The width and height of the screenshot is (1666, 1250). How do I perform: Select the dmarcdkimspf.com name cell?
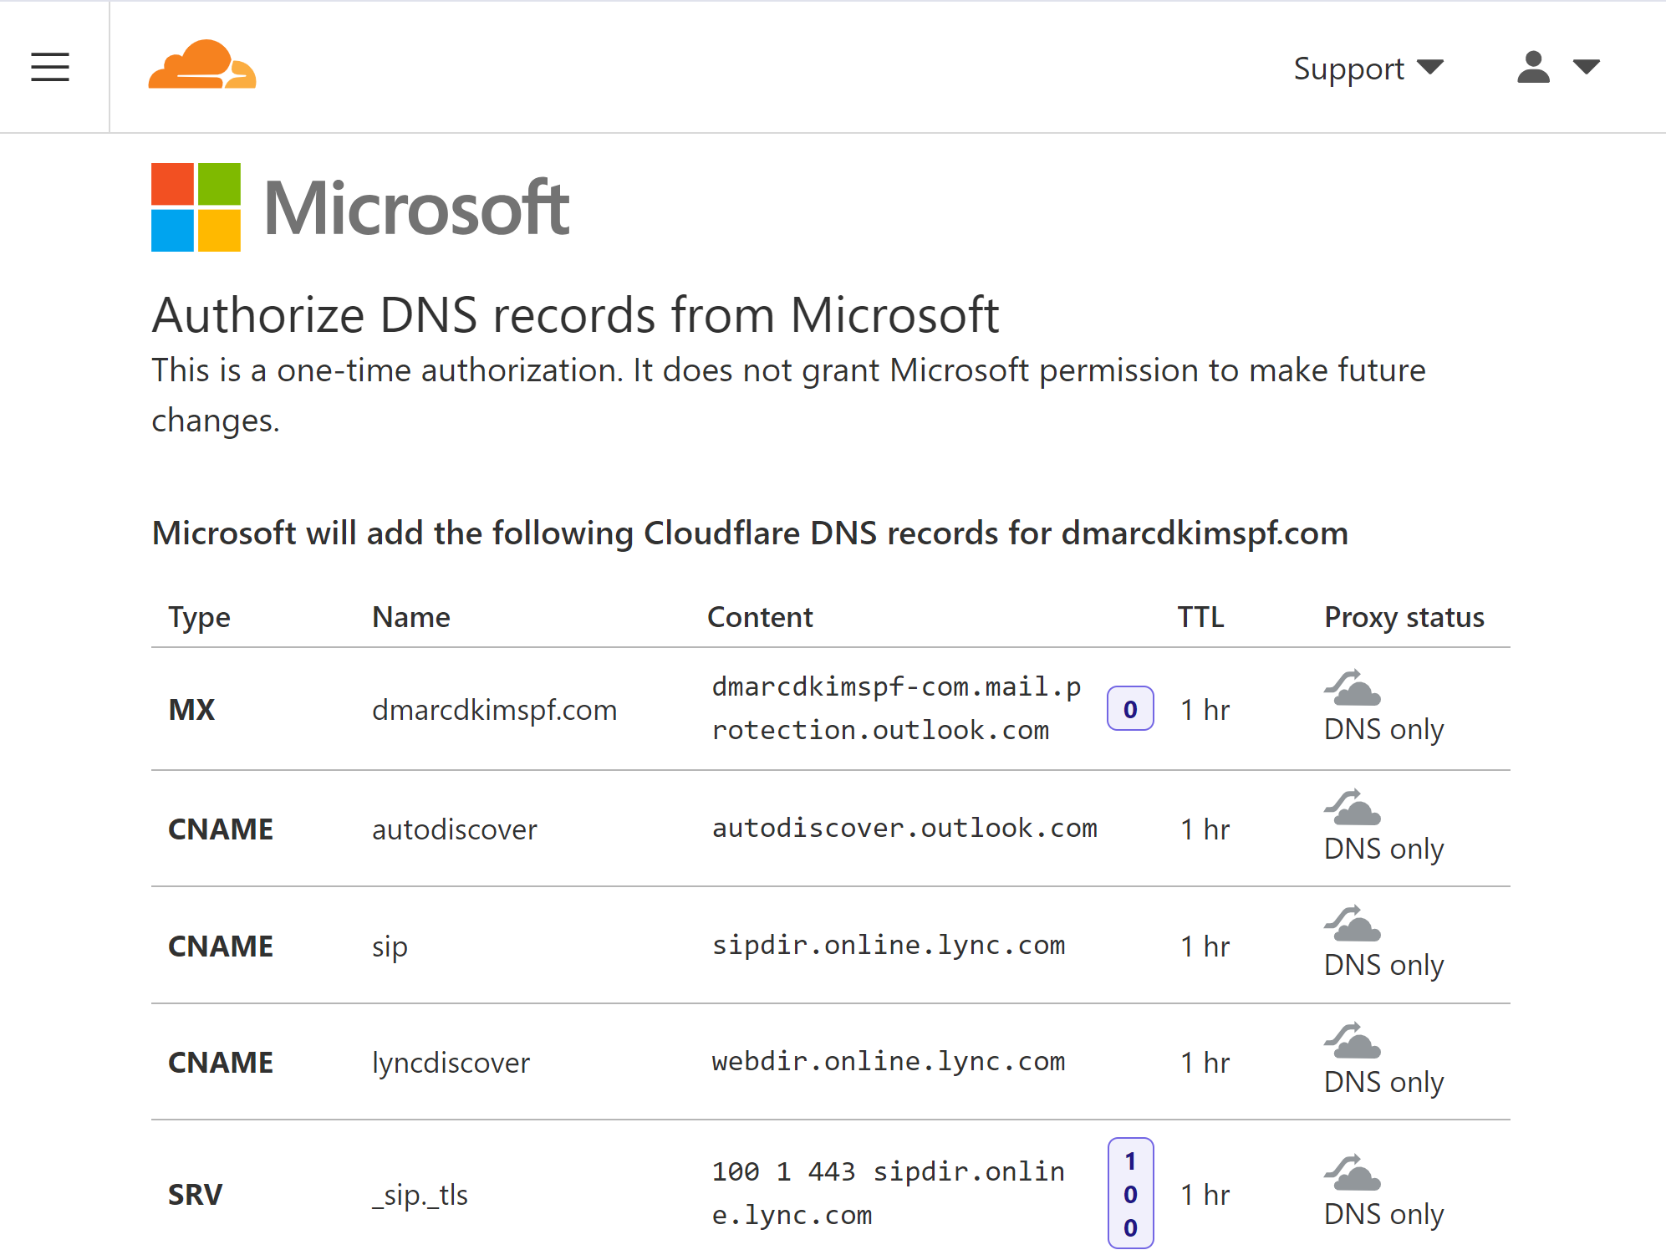coord(495,710)
